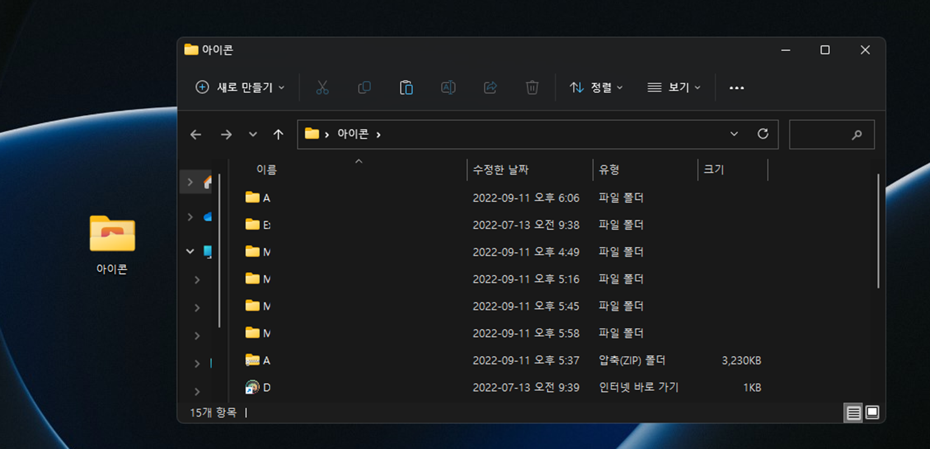
Task: Expand the Home node in navigation pane
Action: click(x=190, y=182)
